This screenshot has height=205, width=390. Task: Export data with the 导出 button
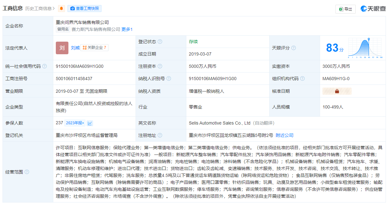click(x=345, y=9)
